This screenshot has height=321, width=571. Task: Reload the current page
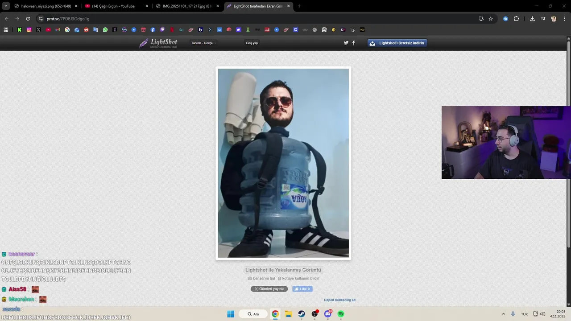coord(28,19)
